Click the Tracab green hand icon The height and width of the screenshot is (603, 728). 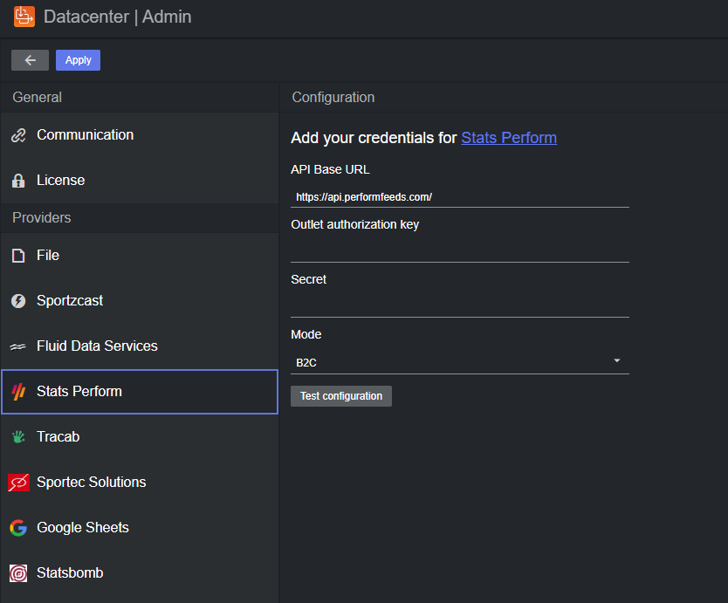pyautogui.click(x=18, y=437)
